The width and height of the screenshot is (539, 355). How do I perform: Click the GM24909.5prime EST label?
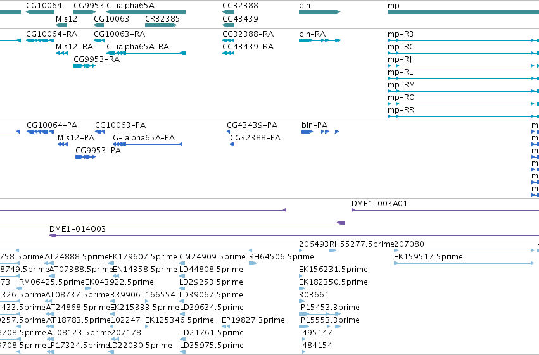tap(212, 257)
